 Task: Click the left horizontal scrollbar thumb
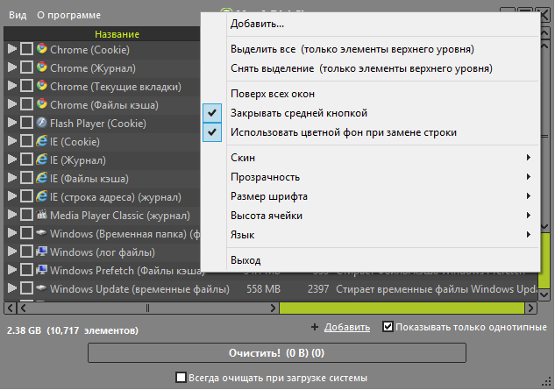147,308
